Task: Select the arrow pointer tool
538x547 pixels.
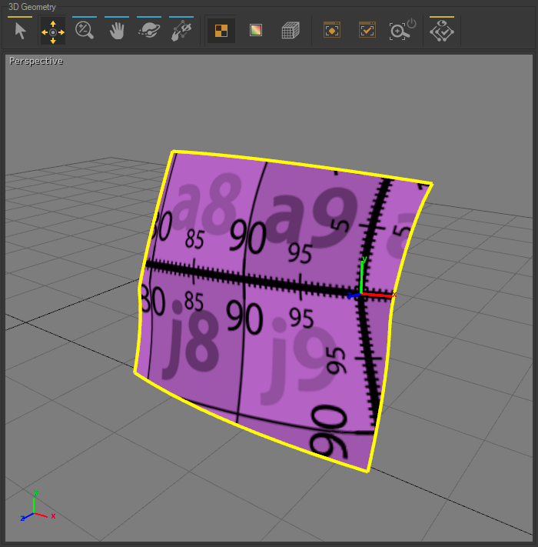Action: (x=20, y=31)
